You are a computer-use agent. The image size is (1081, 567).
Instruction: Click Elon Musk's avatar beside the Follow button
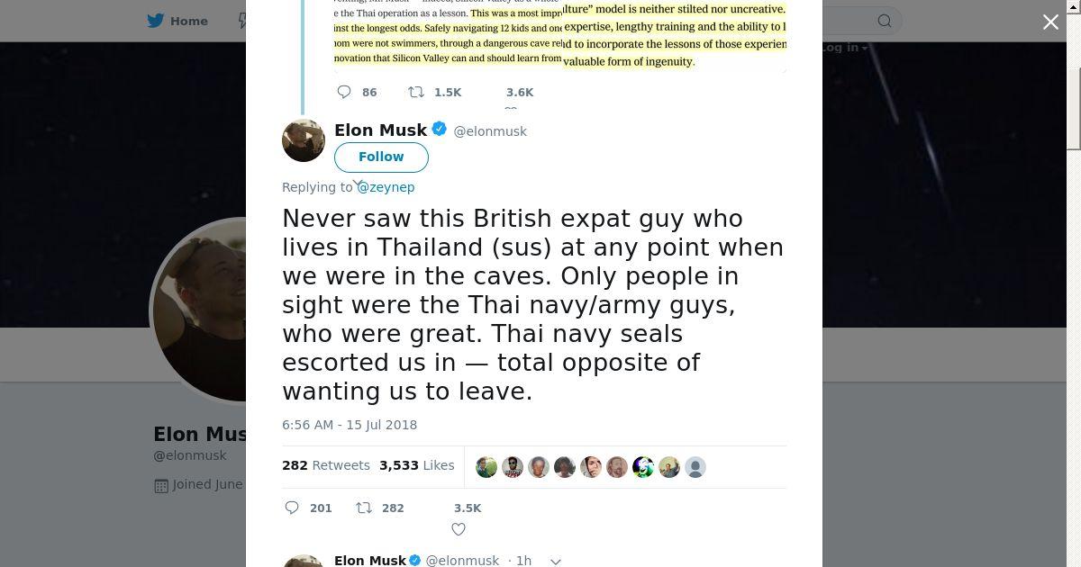click(304, 140)
